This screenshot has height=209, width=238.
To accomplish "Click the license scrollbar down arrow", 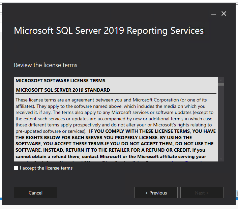I will [x=221, y=158].
